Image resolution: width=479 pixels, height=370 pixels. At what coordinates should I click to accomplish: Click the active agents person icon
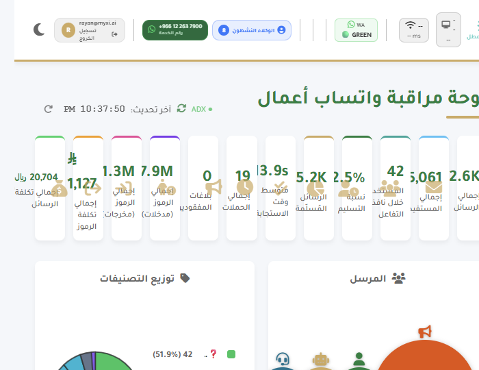click(x=281, y=29)
